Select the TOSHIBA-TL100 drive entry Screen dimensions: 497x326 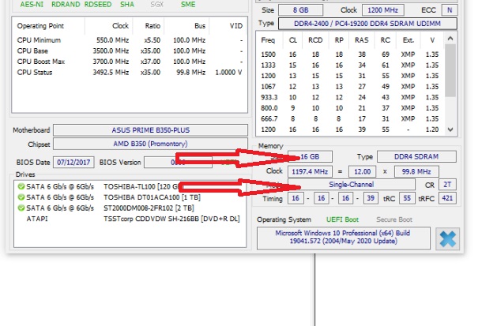(130, 187)
